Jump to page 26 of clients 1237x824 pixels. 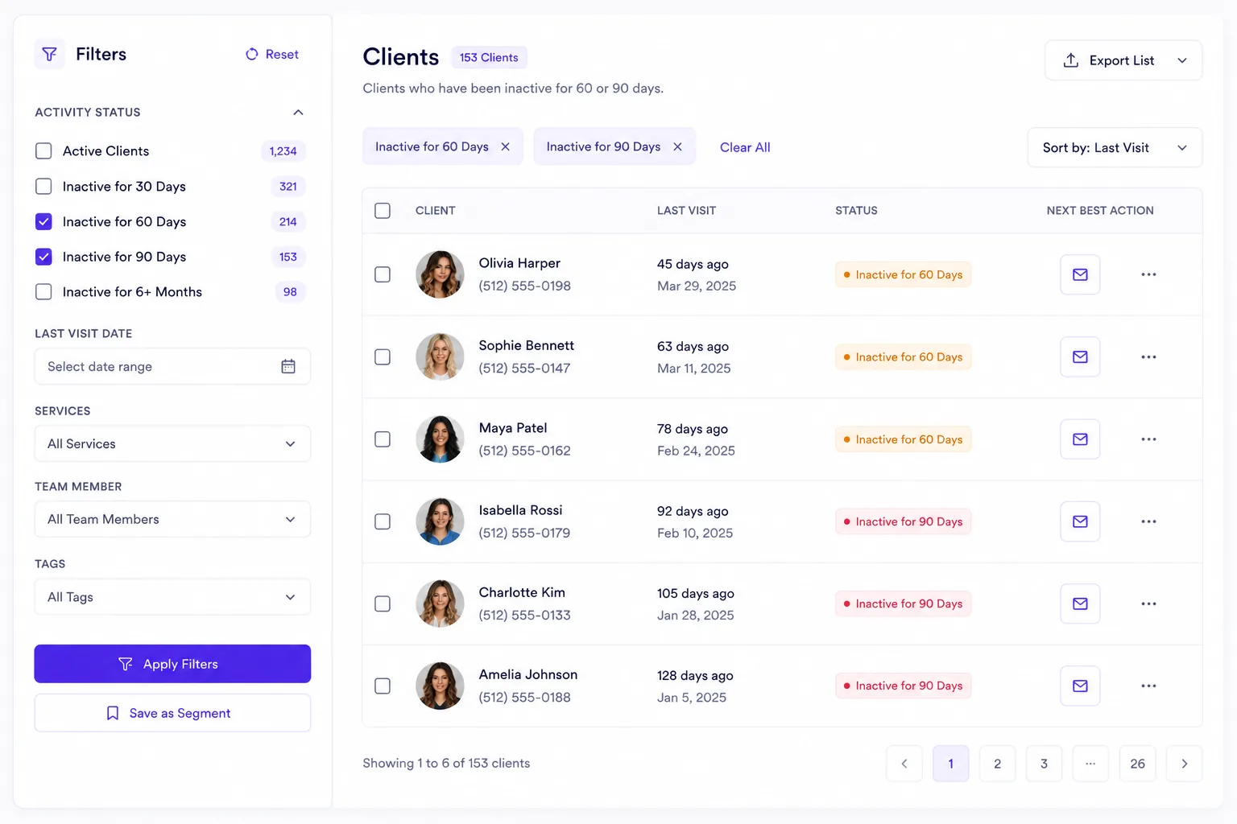tap(1137, 764)
